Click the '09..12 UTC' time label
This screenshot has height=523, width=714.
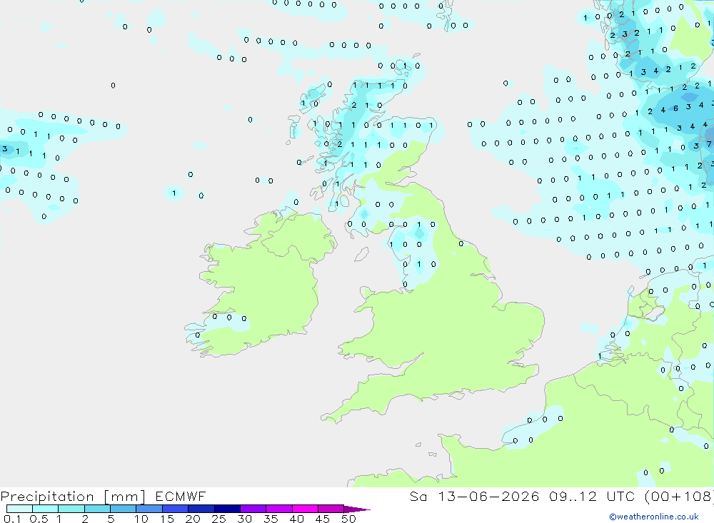[x=591, y=496]
